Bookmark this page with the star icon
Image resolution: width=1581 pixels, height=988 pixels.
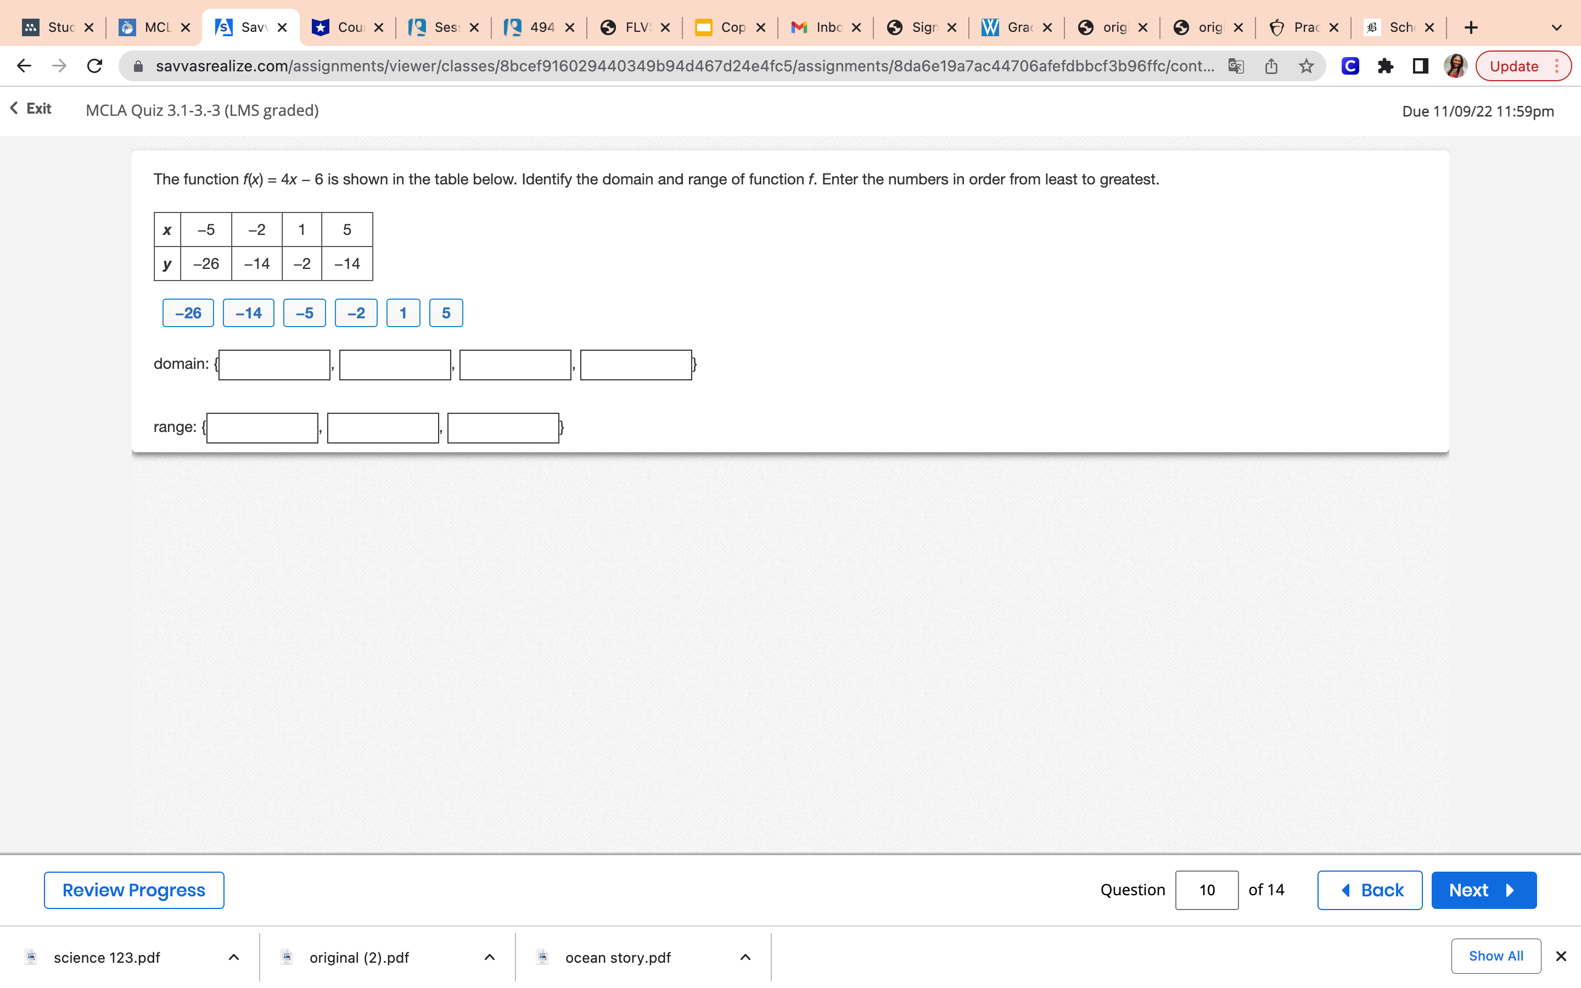(1306, 66)
